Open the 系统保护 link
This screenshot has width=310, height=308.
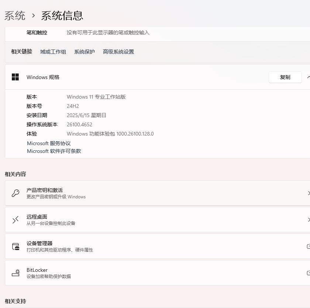tap(85, 52)
